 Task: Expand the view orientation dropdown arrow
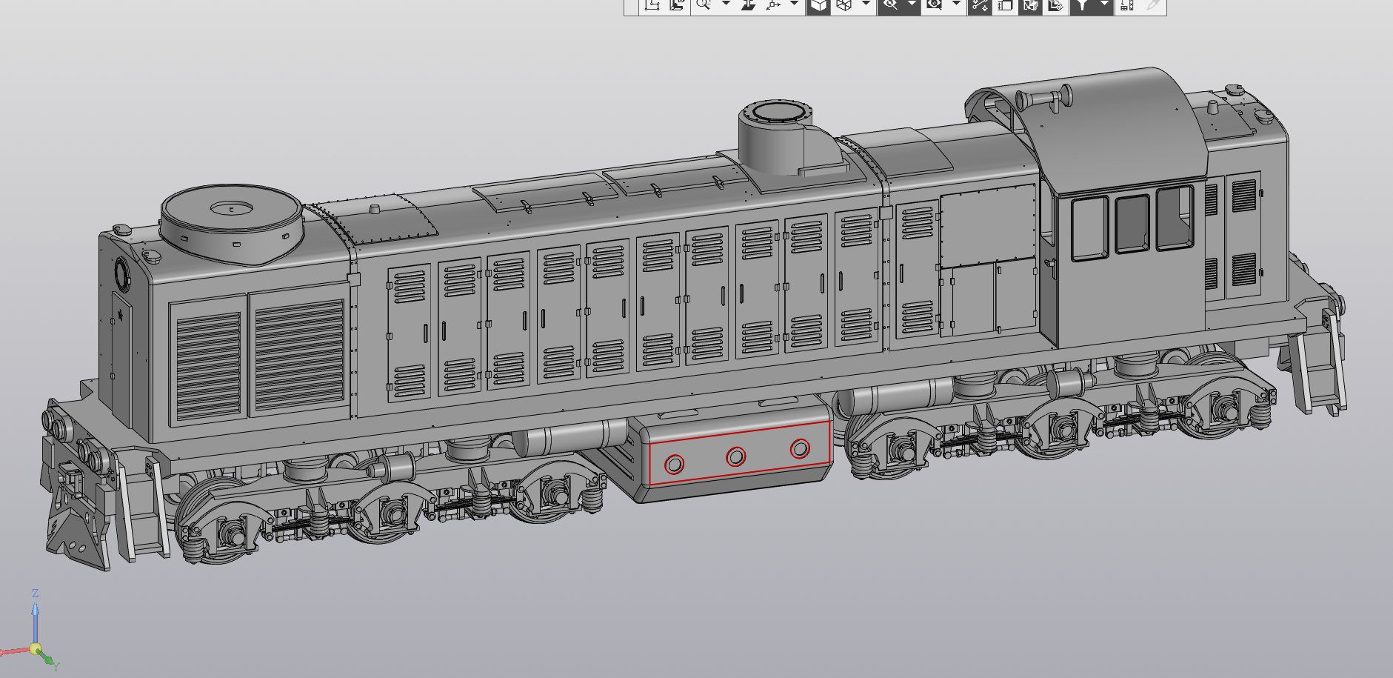tap(795, 5)
